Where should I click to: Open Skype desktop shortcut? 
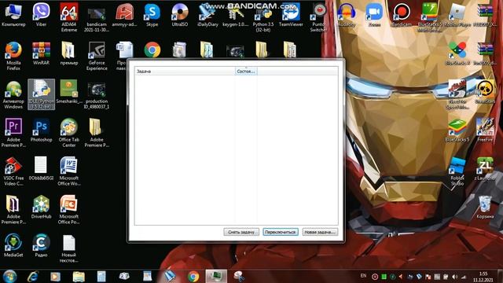click(x=152, y=15)
